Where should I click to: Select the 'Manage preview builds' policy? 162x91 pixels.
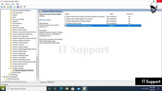pyautogui.click(x=74, y=24)
